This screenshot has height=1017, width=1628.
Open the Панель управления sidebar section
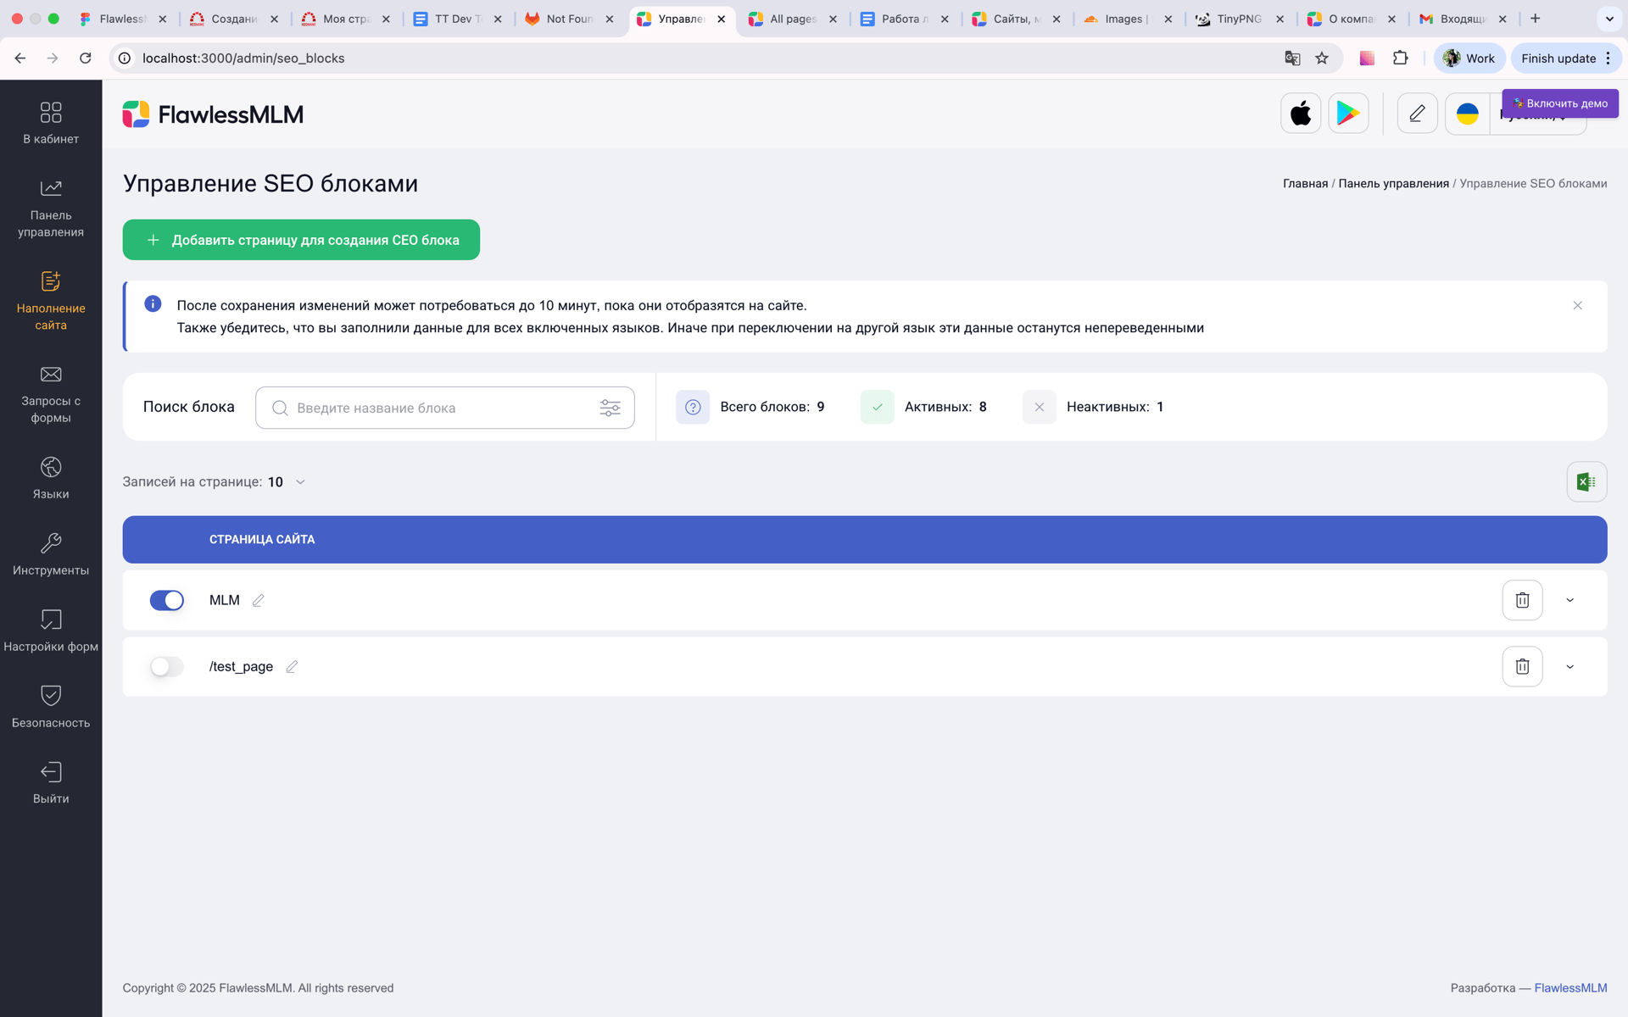point(51,208)
